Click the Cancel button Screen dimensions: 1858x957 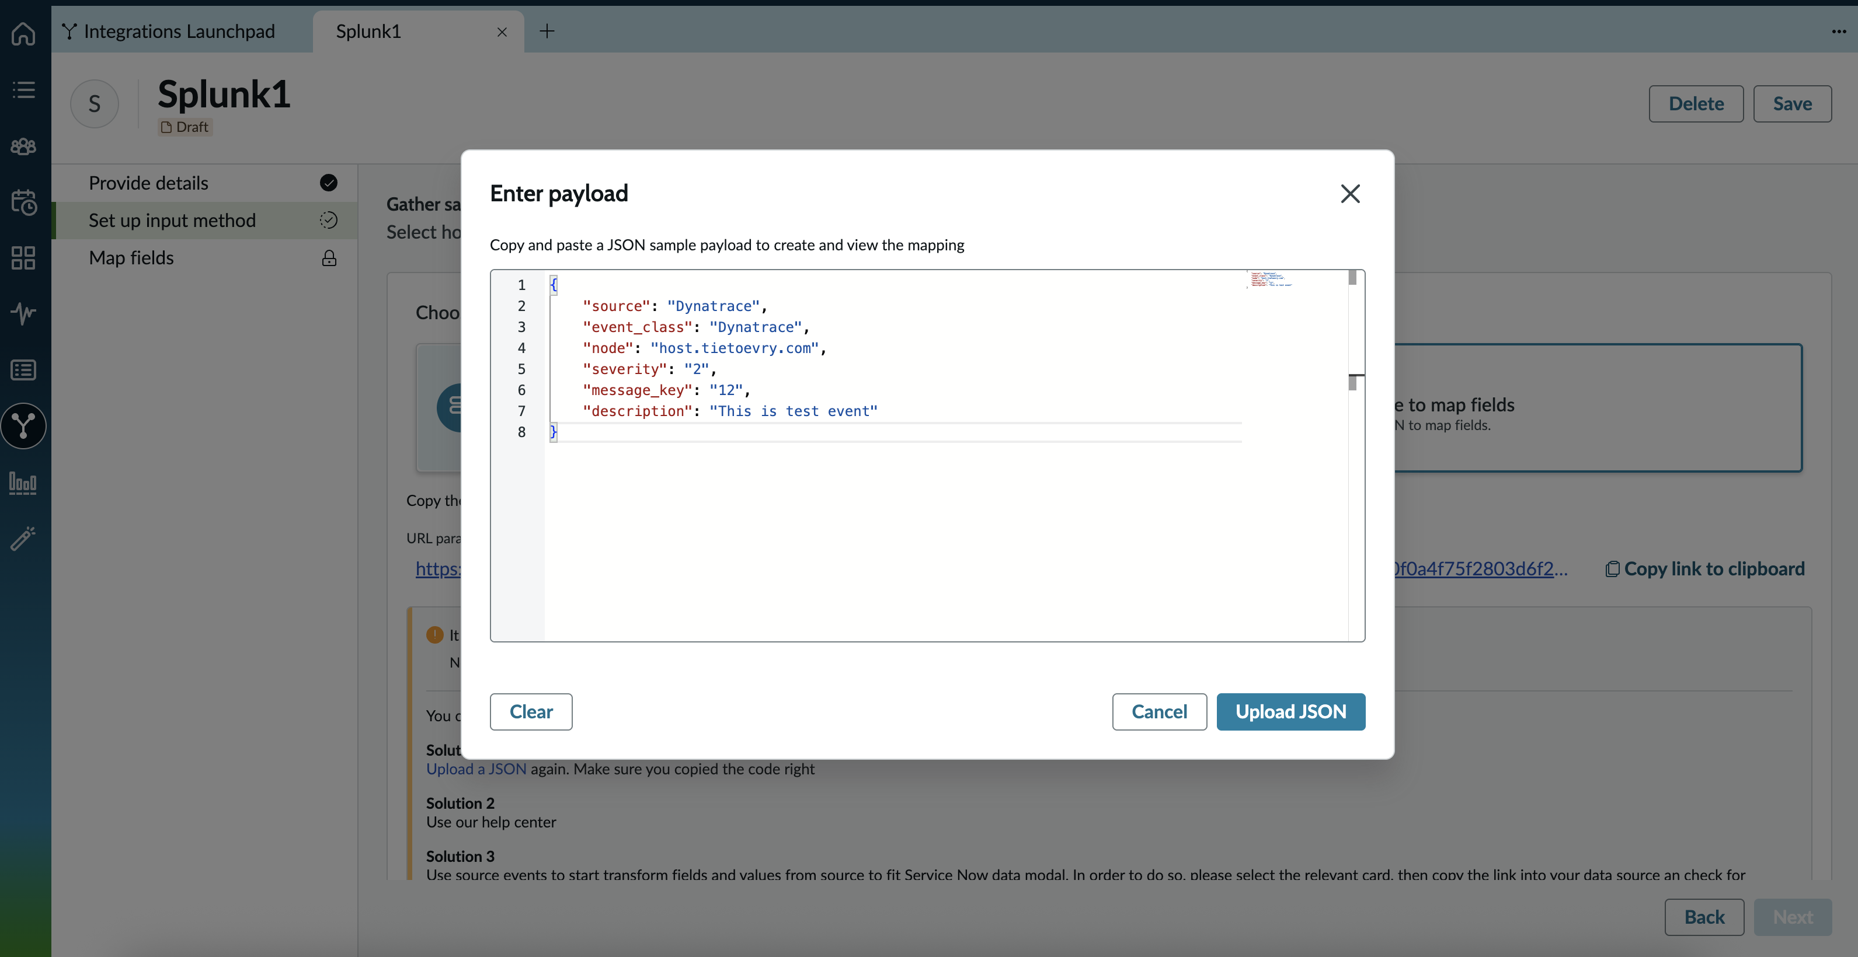(x=1159, y=712)
